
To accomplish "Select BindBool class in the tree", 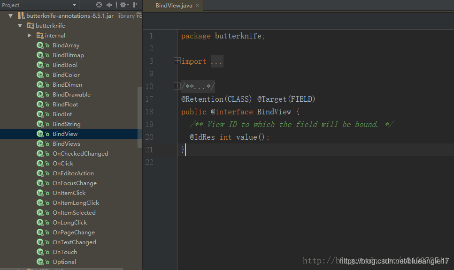I will (65, 65).
